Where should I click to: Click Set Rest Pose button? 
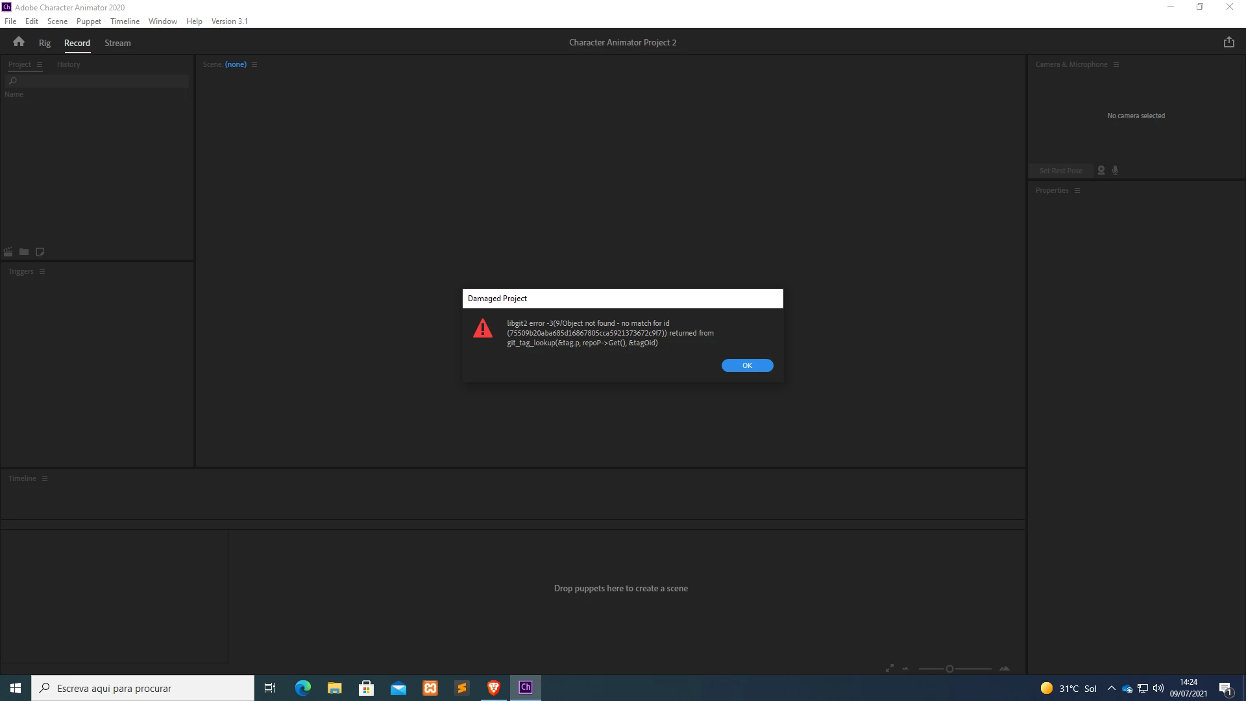(1060, 171)
